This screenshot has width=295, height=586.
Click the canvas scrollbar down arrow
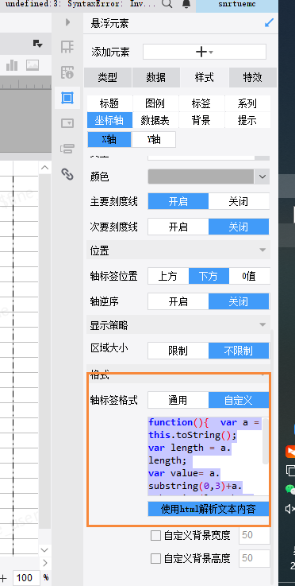pyautogui.click(x=44, y=549)
